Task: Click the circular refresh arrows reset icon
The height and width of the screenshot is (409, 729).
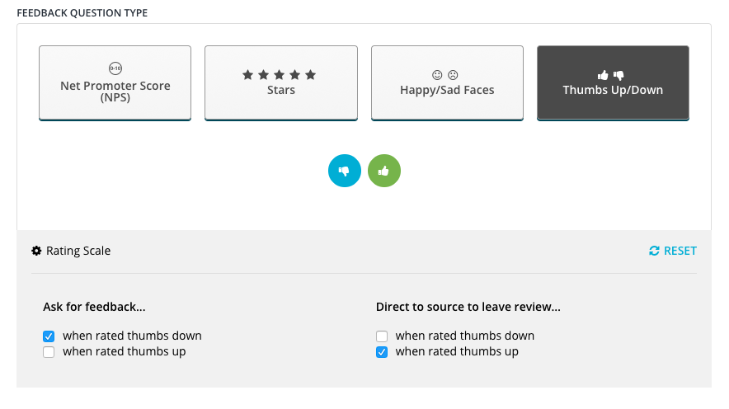Action: point(654,251)
